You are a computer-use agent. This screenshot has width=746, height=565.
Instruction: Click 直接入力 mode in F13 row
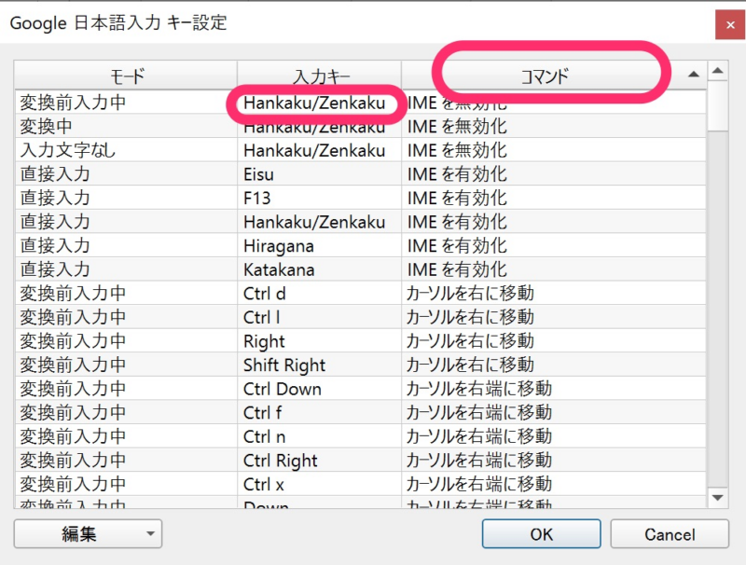(126, 198)
